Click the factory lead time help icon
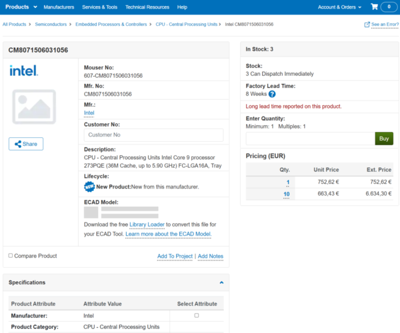The width and height of the screenshot is (400, 333). [272, 94]
